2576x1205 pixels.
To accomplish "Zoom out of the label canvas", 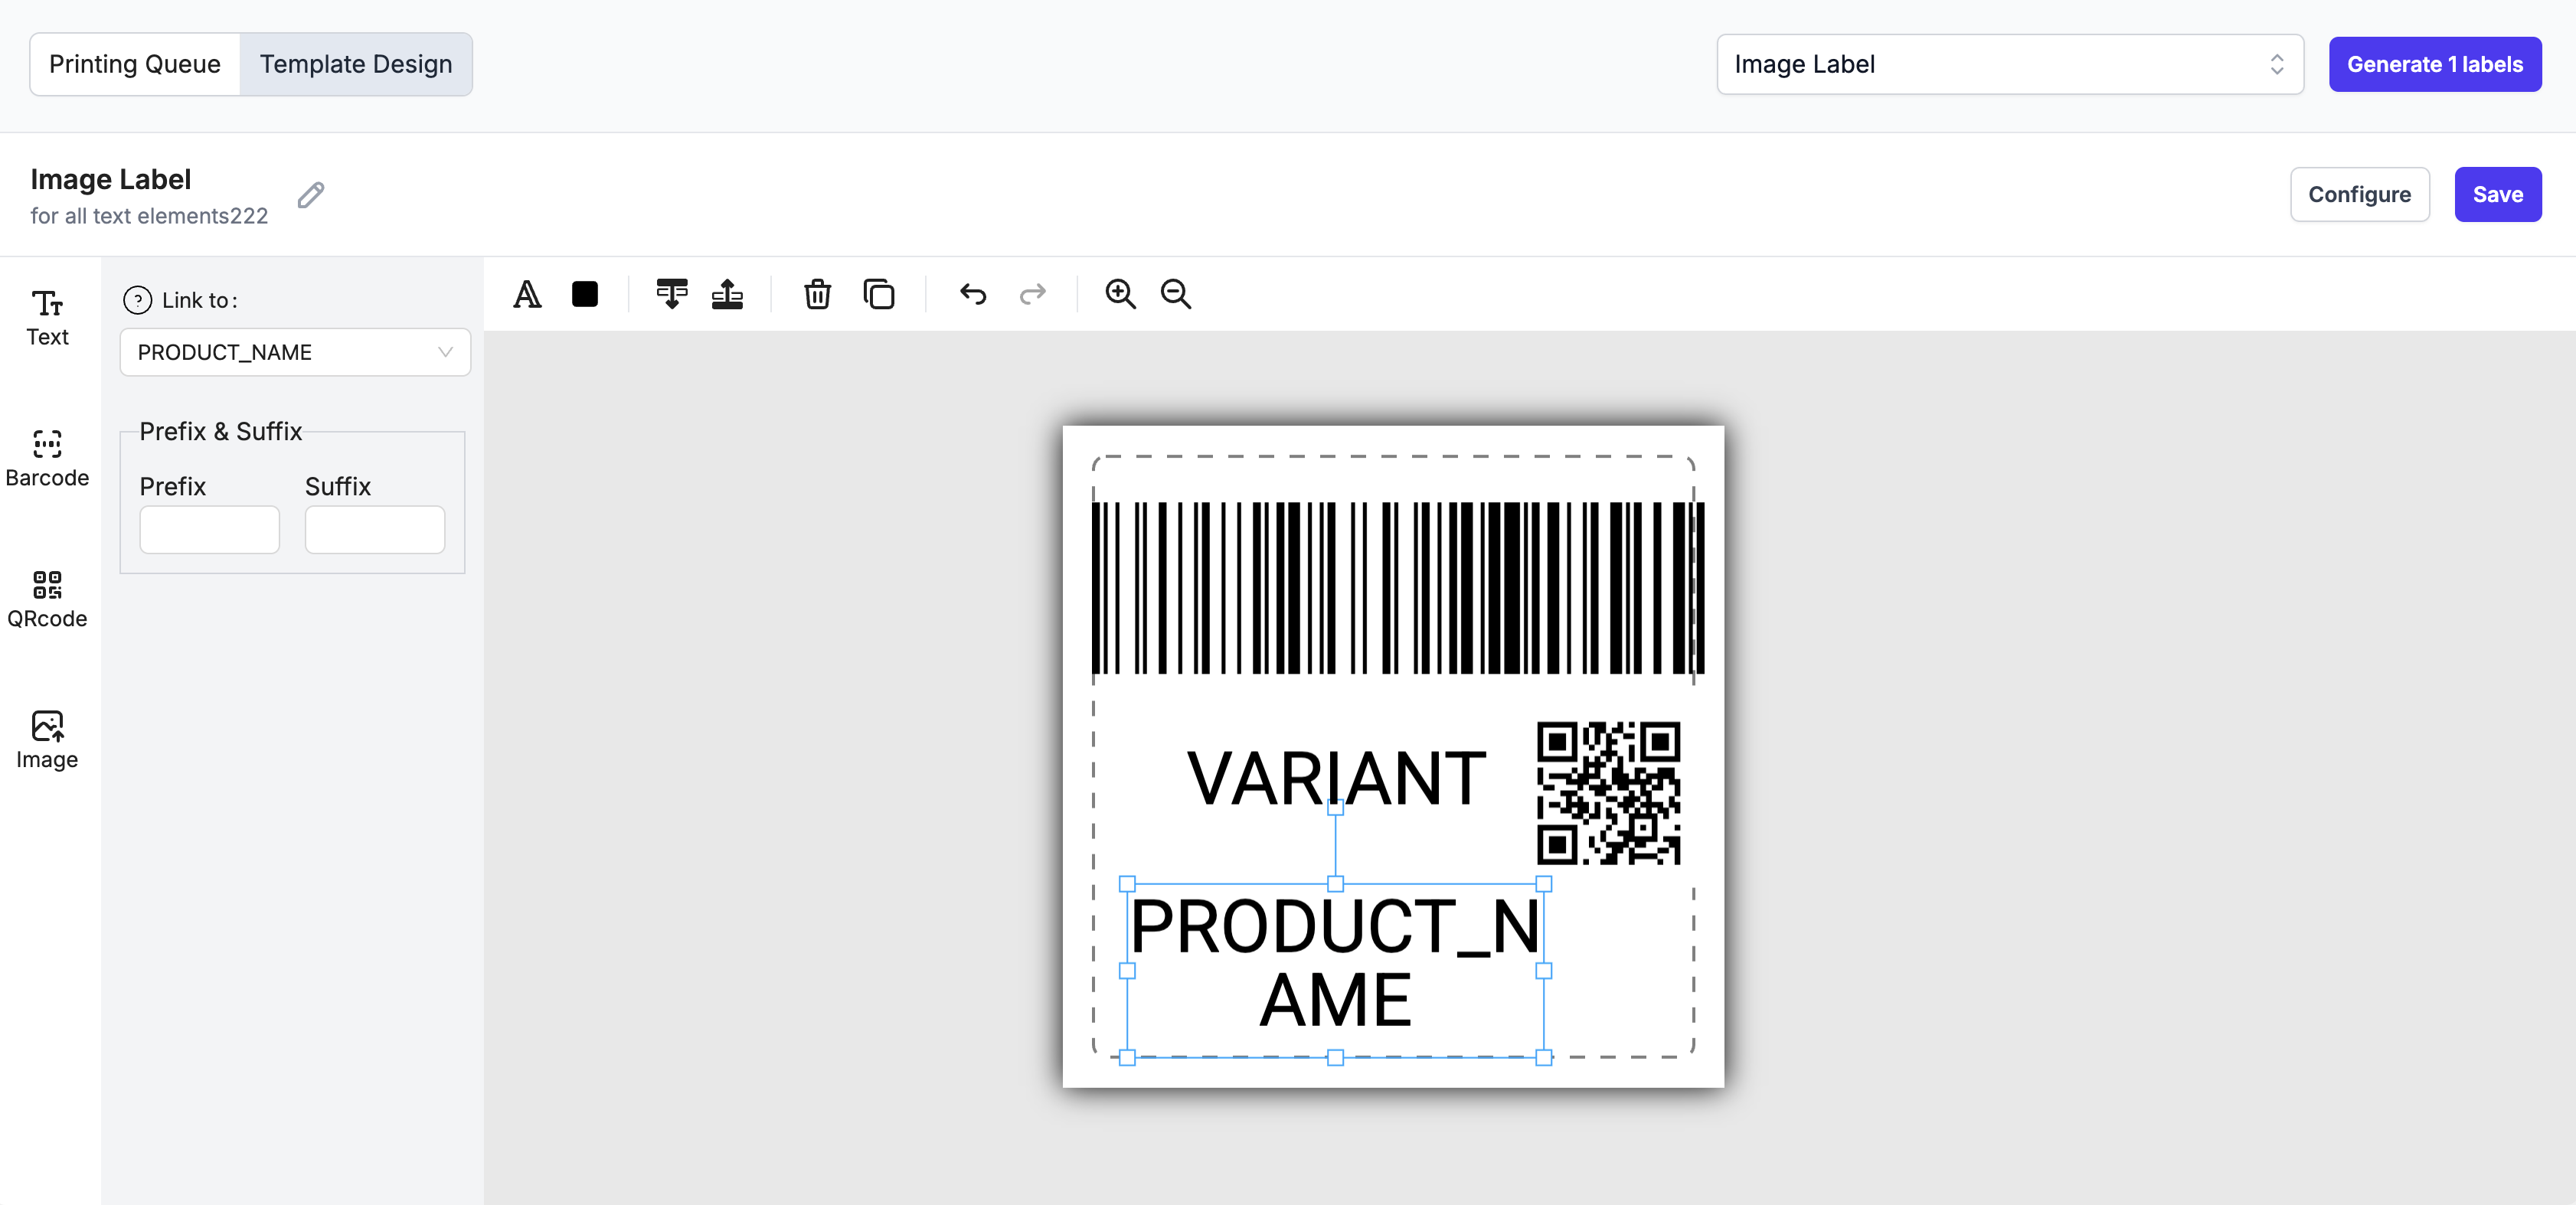I will tap(1175, 294).
